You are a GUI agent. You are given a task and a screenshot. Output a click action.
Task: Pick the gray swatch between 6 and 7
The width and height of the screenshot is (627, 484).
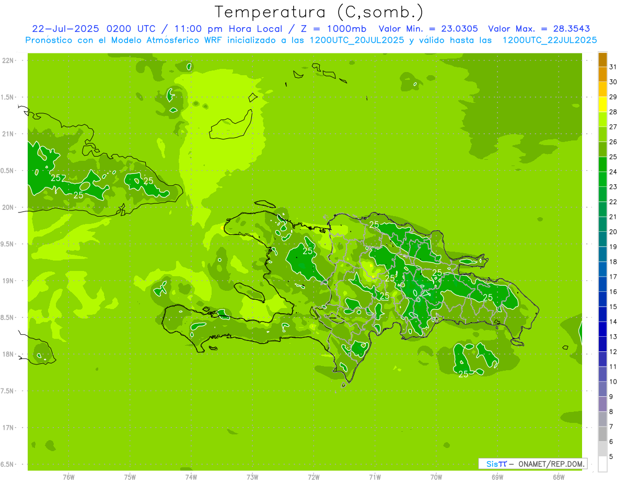602,434
